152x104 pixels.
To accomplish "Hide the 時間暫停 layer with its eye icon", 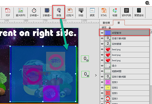I will tap(102, 33).
